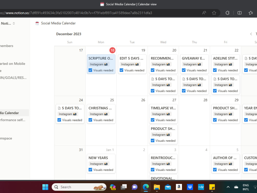Click today's date badge 18
This screenshot has width=257, height=193.
(112, 50)
